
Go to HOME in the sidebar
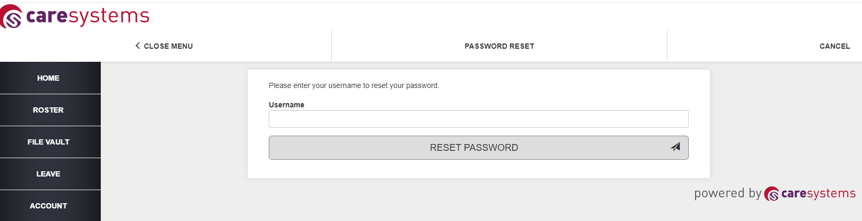pos(48,78)
